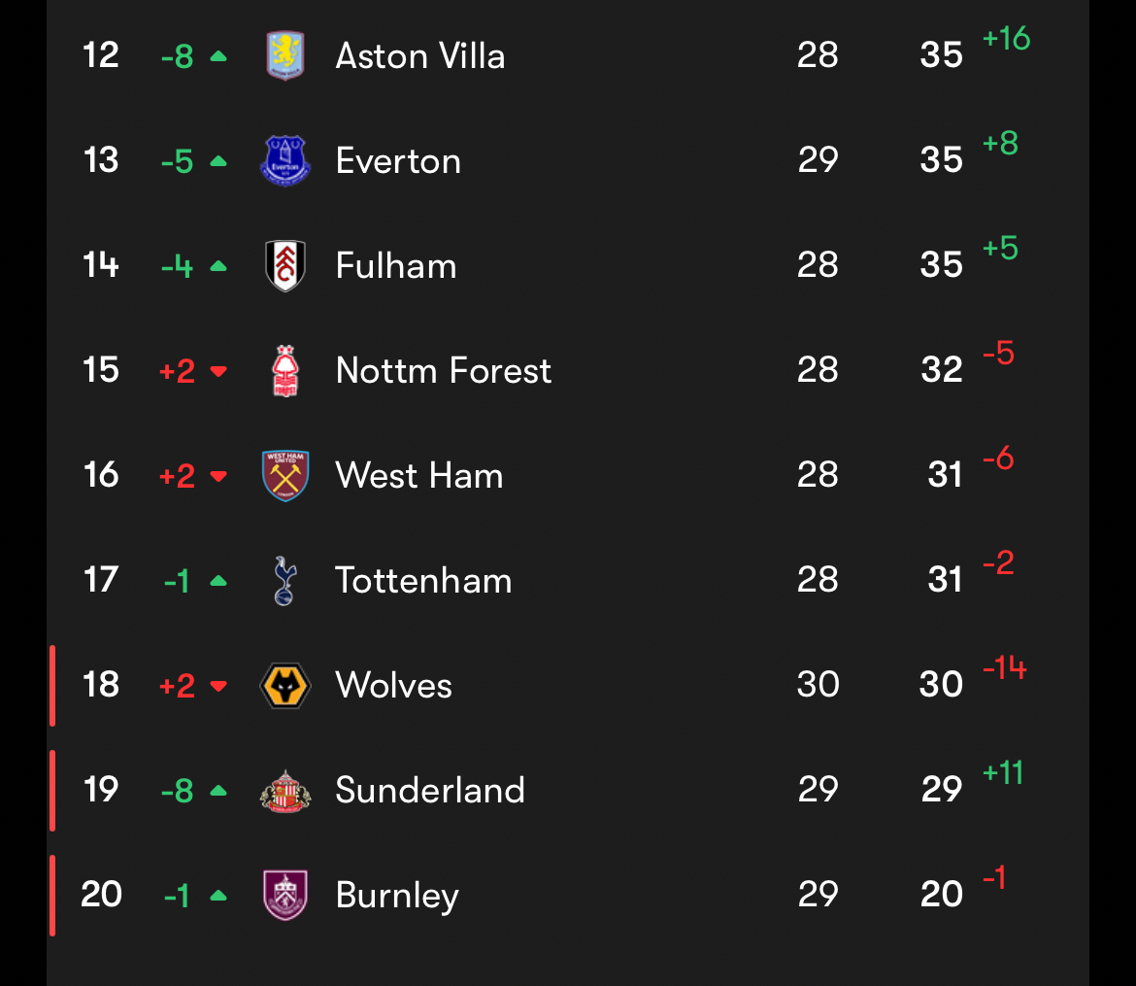Open the Aston Villa team name
Image resolution: width=1136 pixels, height=986 pixels.
coord(420,56)
